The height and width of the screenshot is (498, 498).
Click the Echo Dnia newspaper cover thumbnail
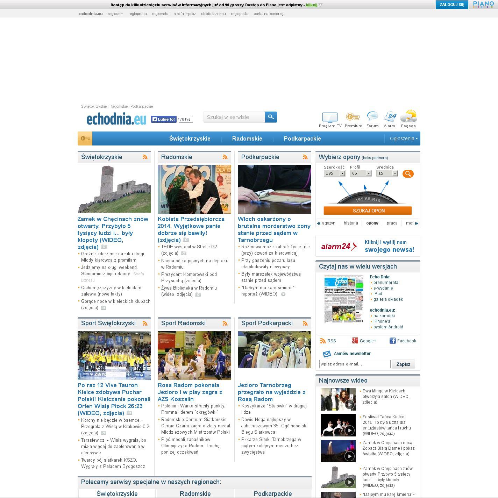coord(344,298)
